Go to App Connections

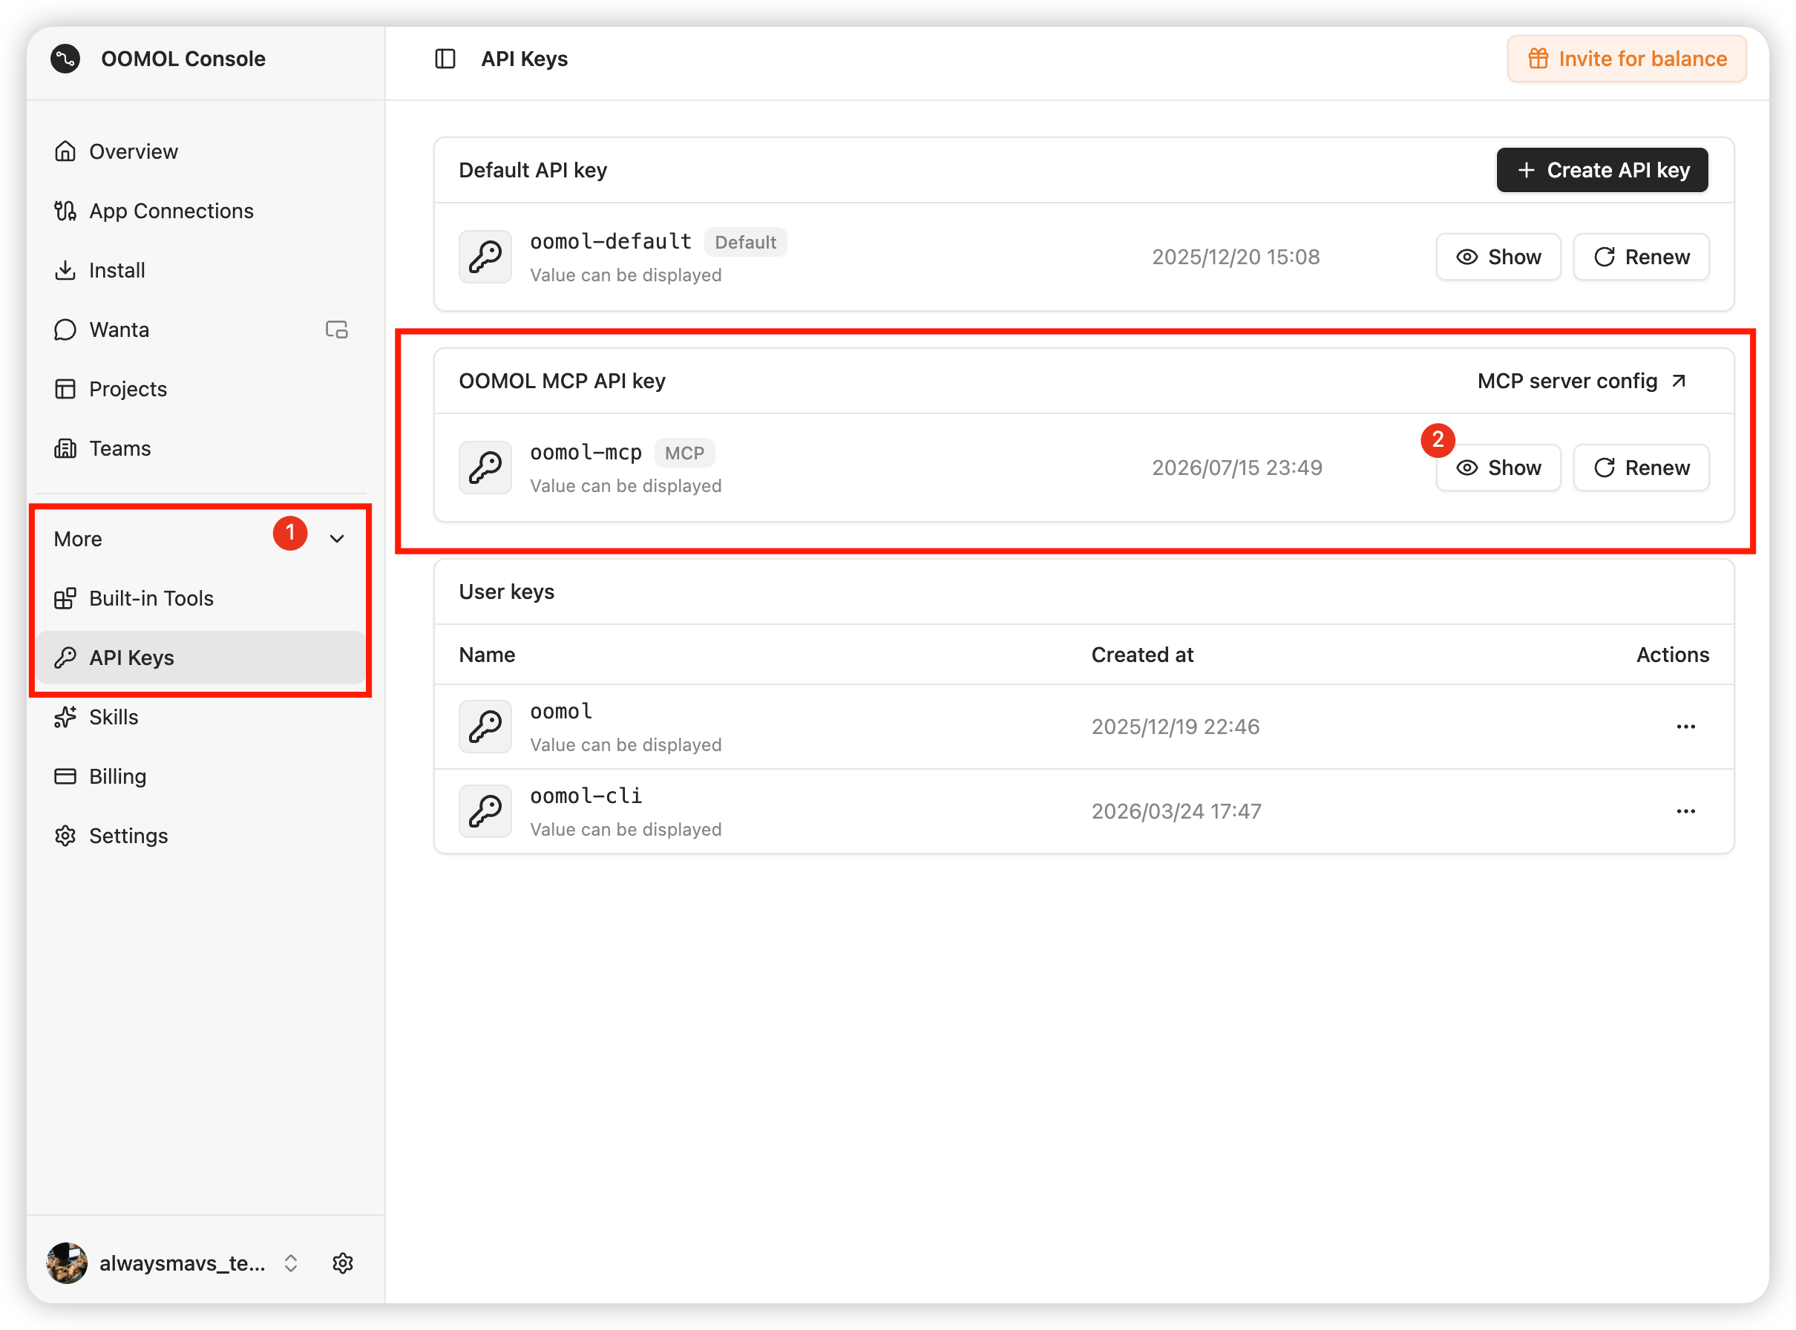point(201,211)
